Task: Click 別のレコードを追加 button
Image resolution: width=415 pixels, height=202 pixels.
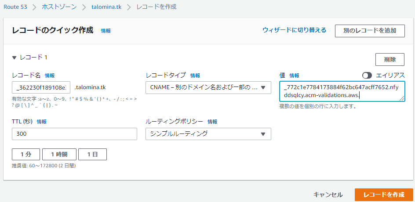Action: click(370, 31)
